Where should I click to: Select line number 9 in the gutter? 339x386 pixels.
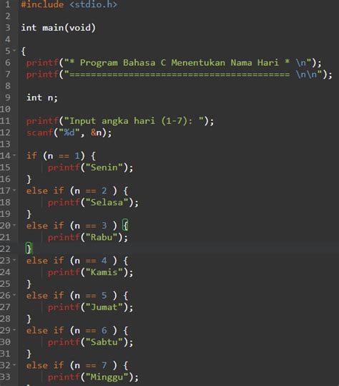point(8,97)
